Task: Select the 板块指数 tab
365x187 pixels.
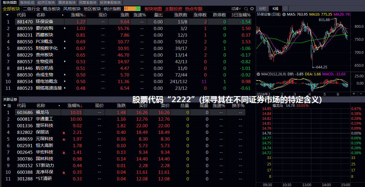Action: click(10, 2)
